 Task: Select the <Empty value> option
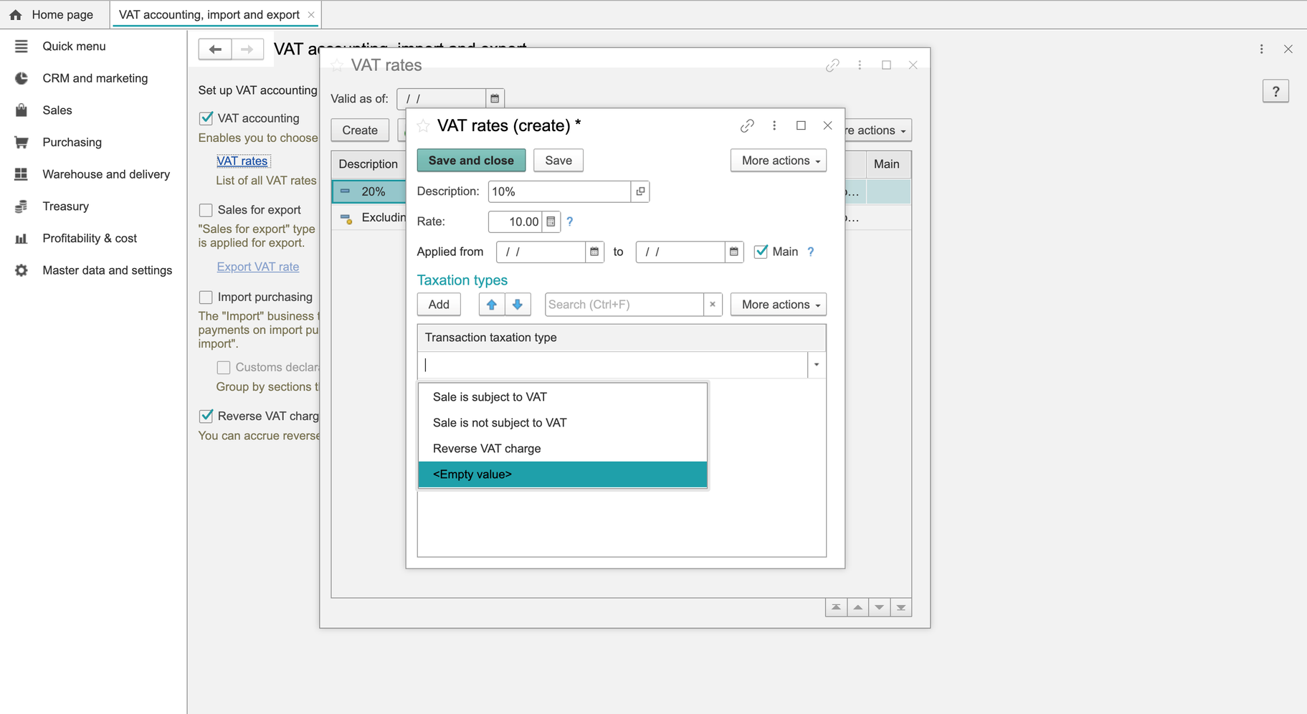563,475
